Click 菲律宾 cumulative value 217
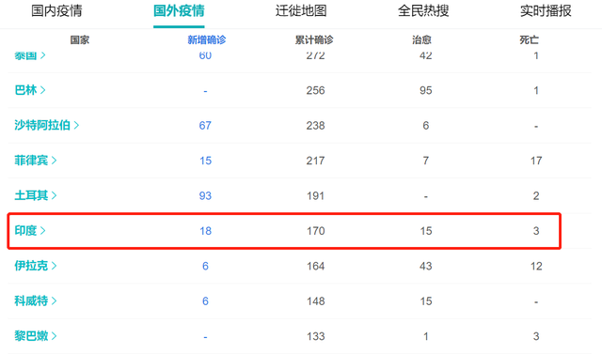 point(316,161)
